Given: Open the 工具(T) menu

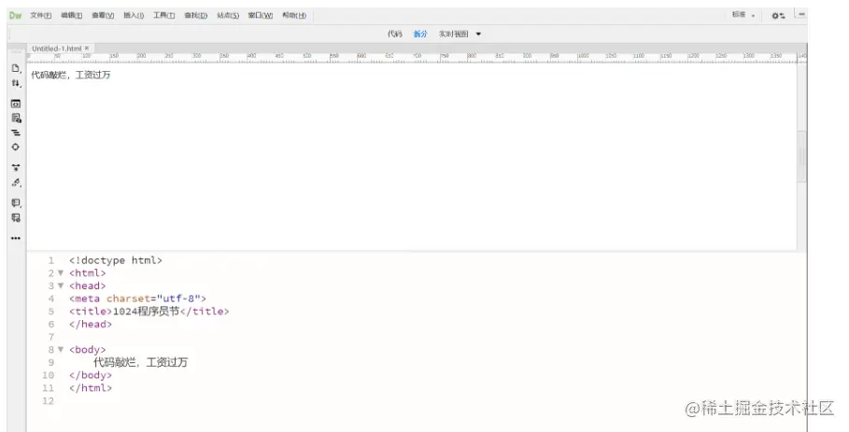Looking at the screenshot, I should (x=163, y=16).
